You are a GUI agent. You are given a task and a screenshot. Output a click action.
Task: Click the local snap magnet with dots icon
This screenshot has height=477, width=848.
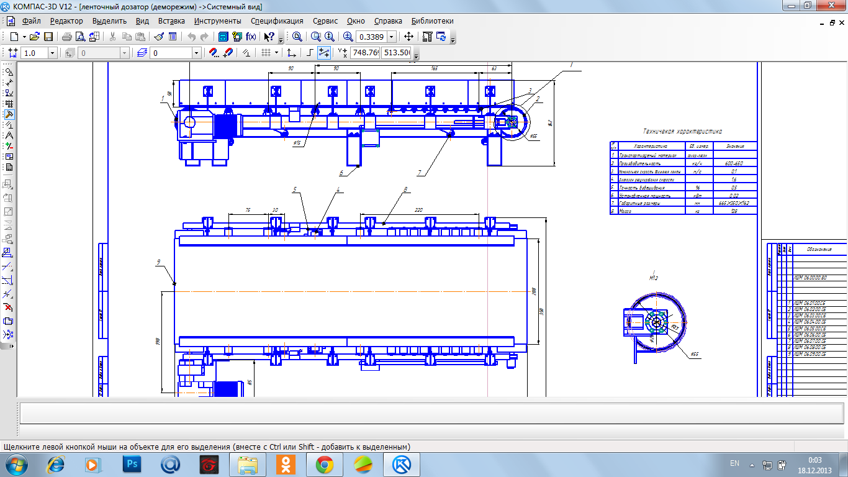point(213,53)
